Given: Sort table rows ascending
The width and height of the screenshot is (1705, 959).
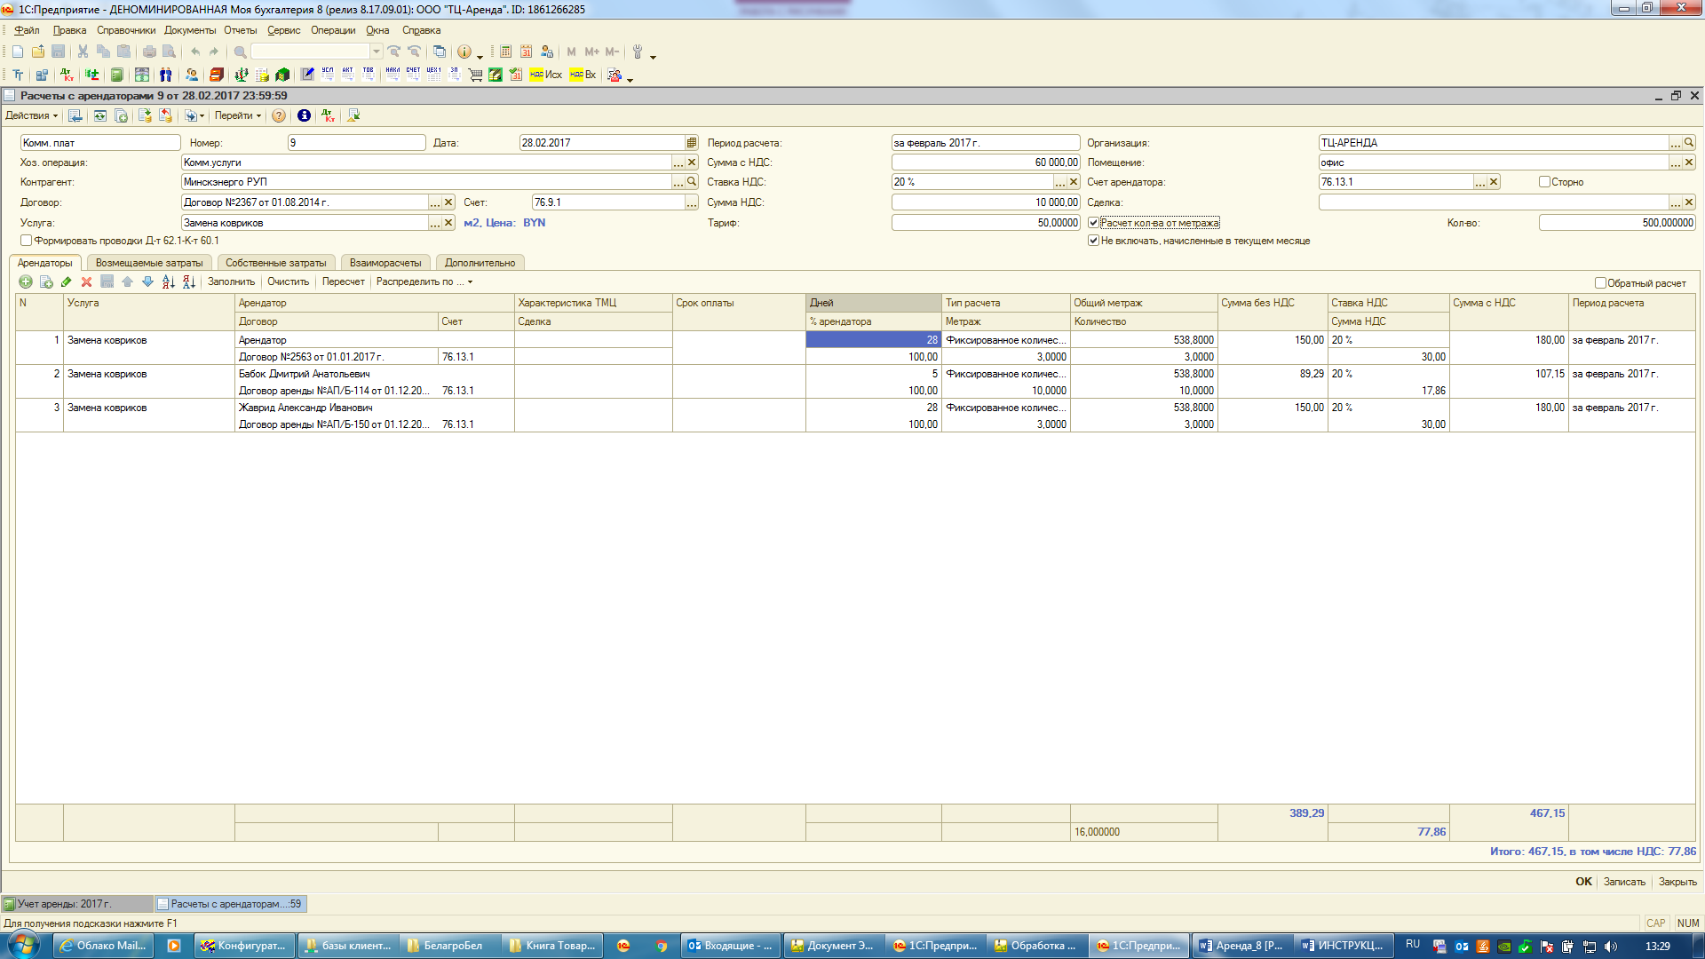Looking at the screenshot, I should coord(168,281).
